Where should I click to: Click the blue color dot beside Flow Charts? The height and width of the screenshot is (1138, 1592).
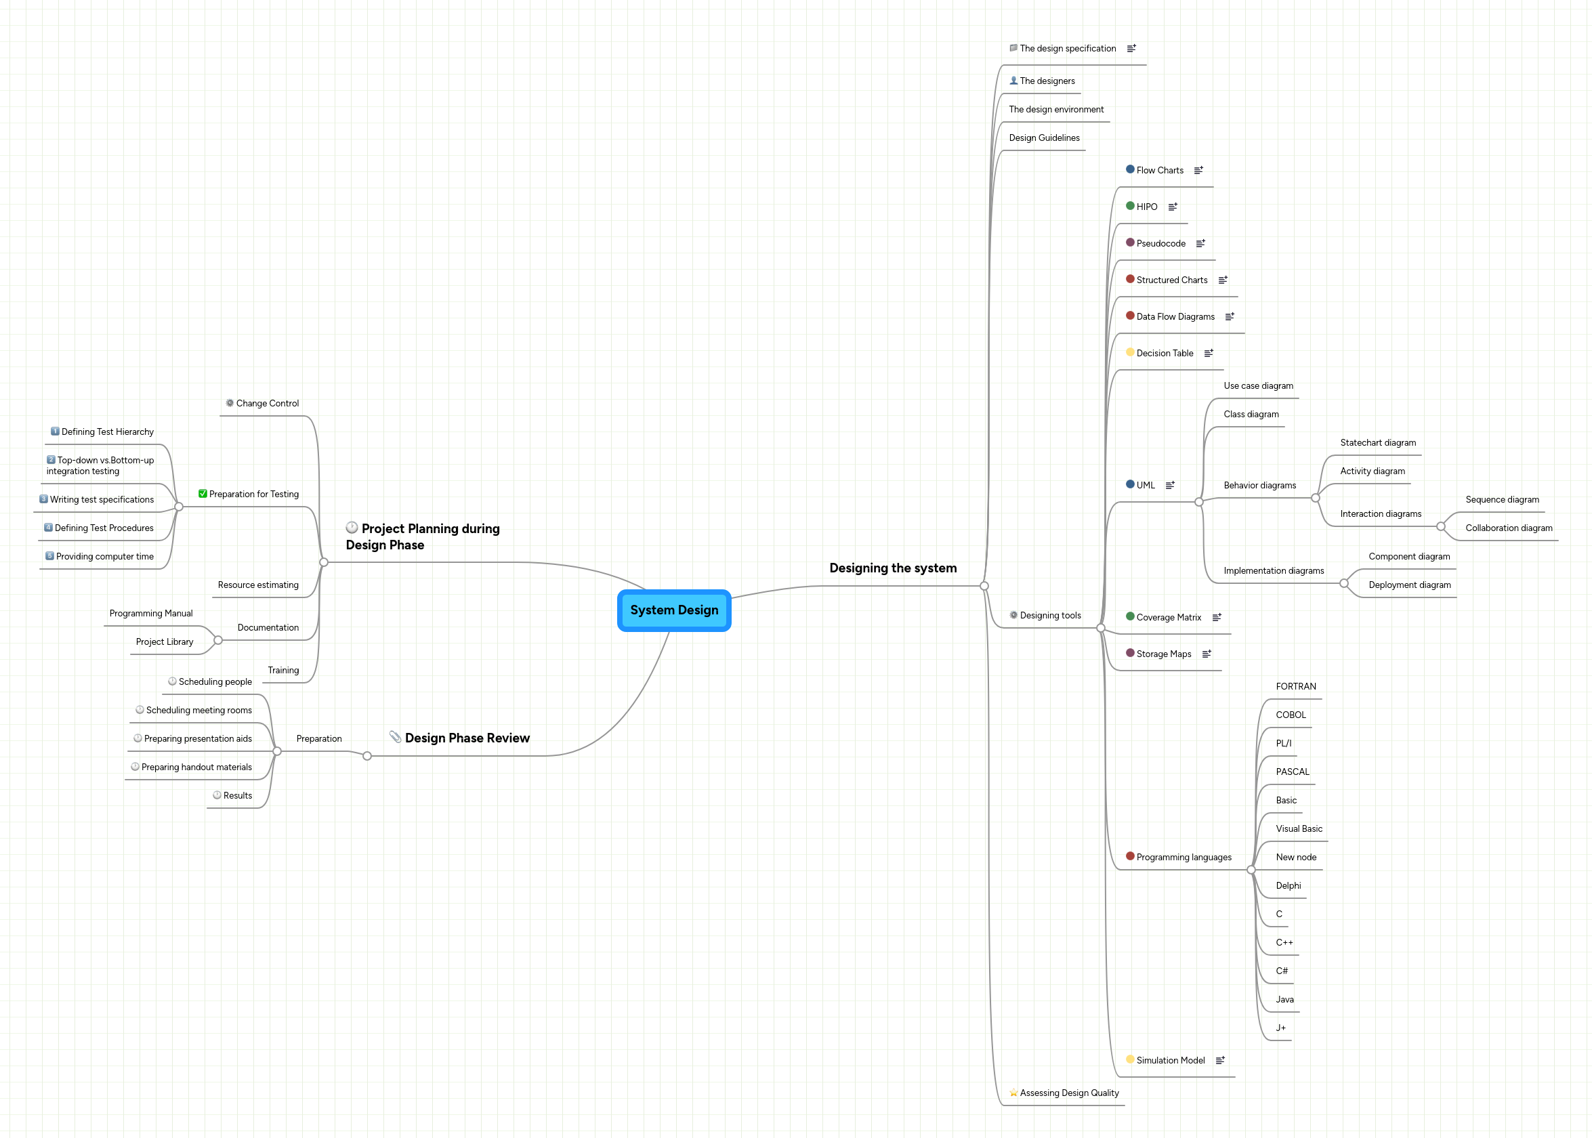[x=1129, y=169]
